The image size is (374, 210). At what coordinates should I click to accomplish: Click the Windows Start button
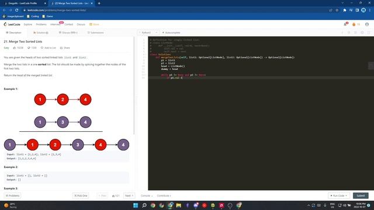click(x=136, y=205)
